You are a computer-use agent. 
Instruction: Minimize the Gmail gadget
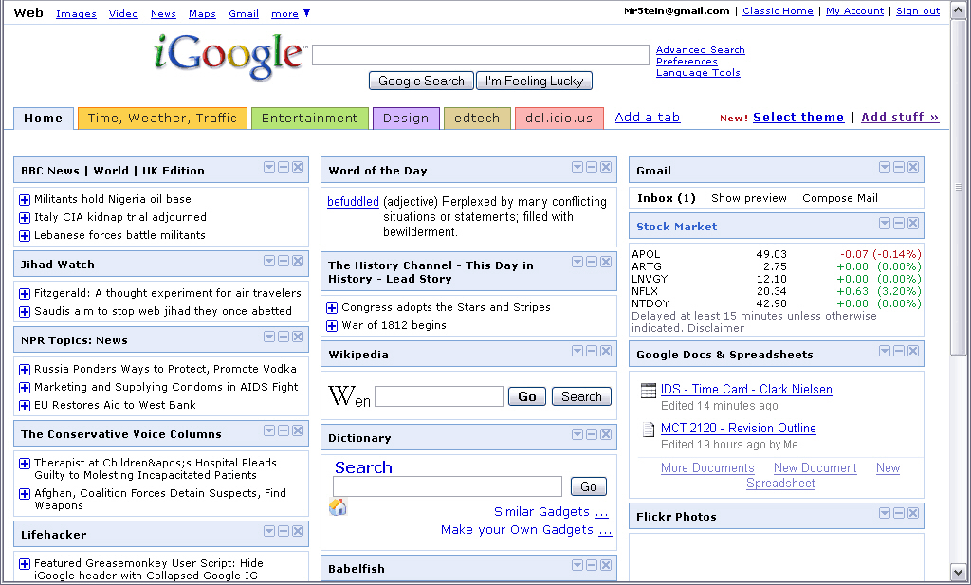coord(899,167)
